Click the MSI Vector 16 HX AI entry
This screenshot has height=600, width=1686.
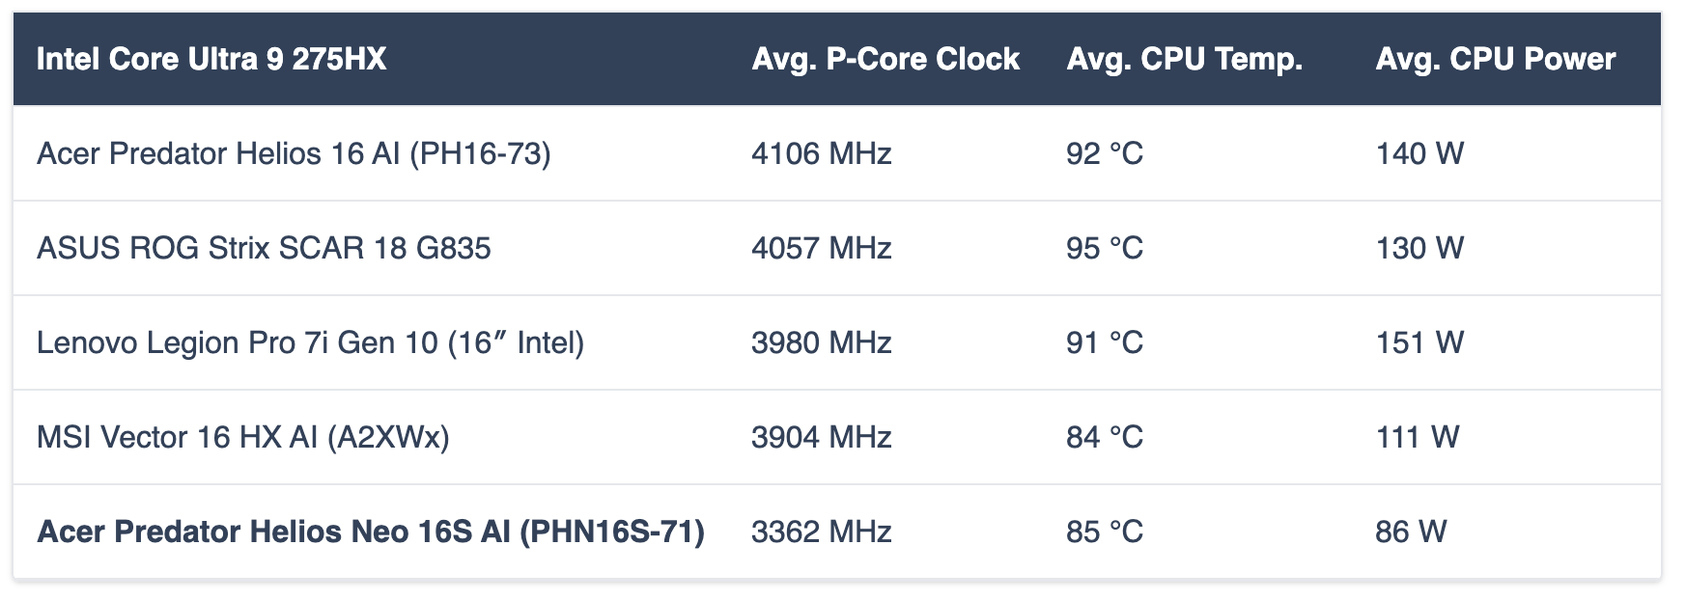pyautogui.click(x=243, y=437)
